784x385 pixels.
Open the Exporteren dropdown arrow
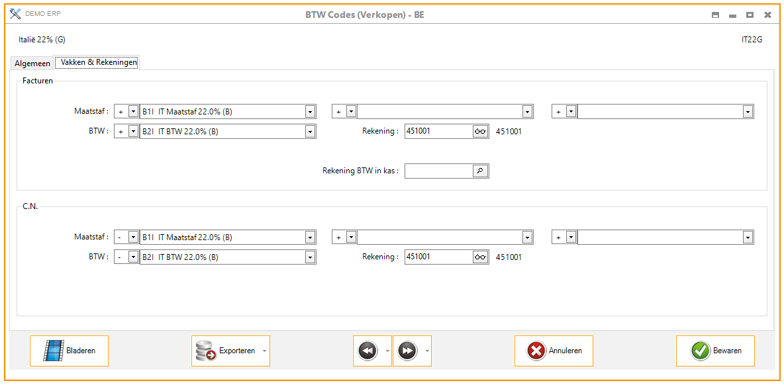click(x=265, y=351)
